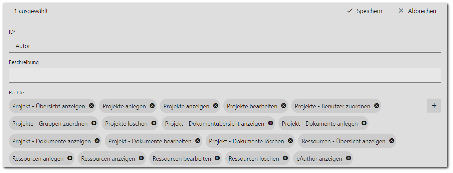Focus the ID field containing Autor
The width and height of the screenshot is (453, 173).
(225, 46)
